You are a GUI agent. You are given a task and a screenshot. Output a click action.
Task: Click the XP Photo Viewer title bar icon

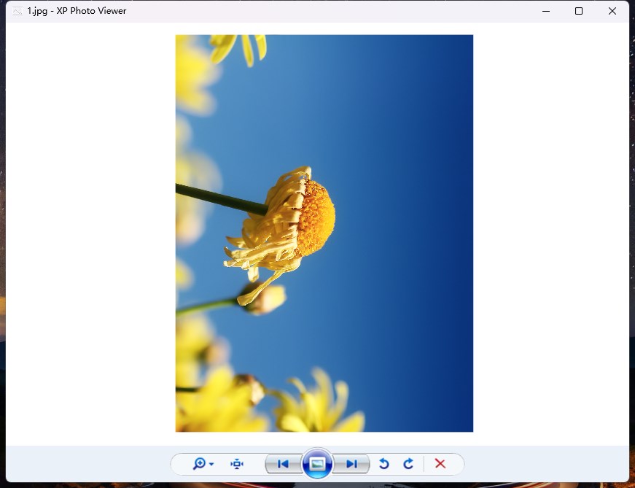click(16, 10)
